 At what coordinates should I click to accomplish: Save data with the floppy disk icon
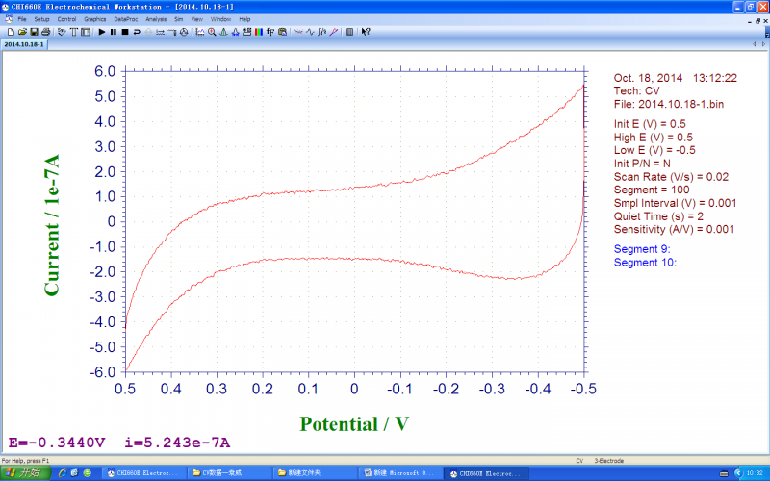pyautogui.click(x=34, y=32)
